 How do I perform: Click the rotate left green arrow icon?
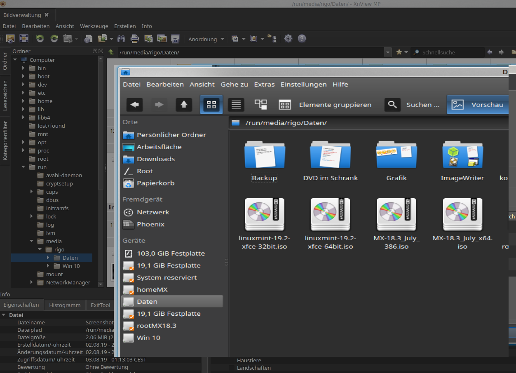(40, 39)
